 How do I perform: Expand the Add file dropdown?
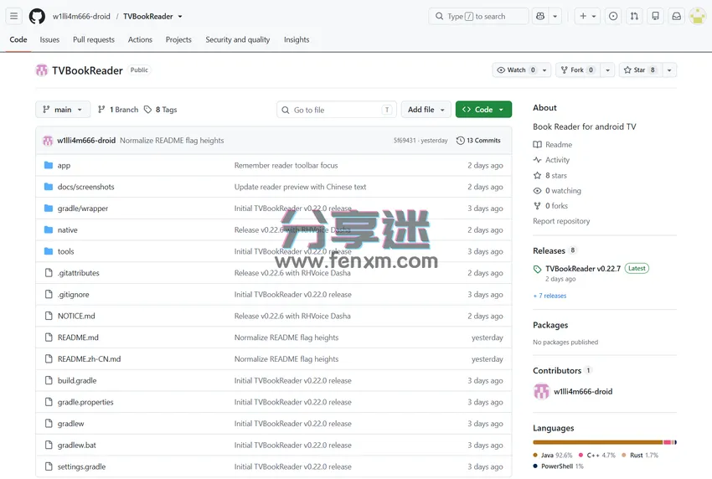426,110
